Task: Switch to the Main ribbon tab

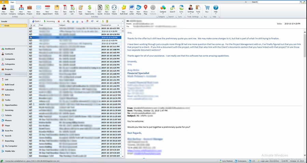Action: click(12, 2)
